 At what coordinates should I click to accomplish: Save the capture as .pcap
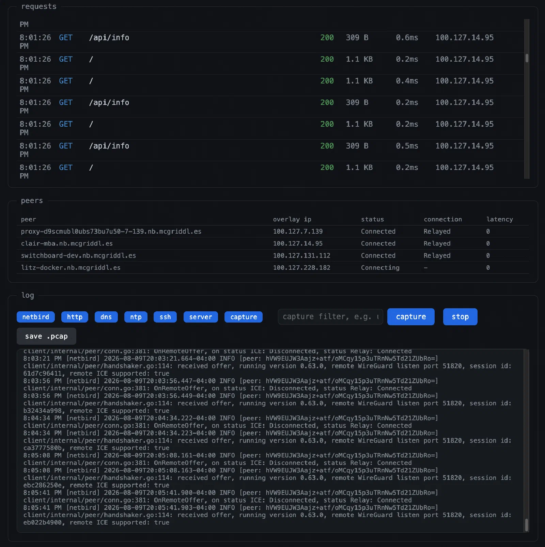(x=46, y=336)
